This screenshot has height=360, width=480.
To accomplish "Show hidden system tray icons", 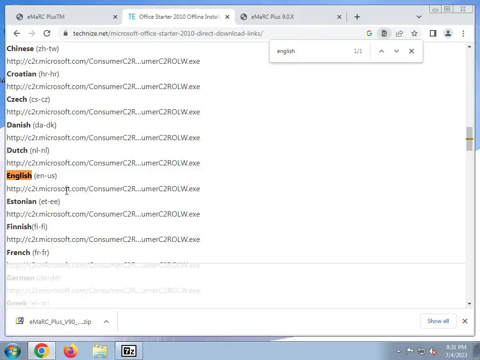I will point(398,351).
